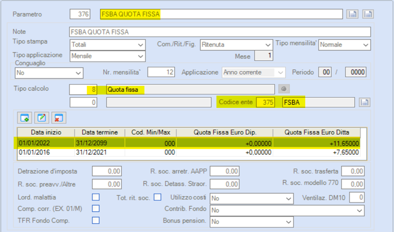Toggle the Tot. rit. soc. checkbox
The height and width of the screenshot is (232, 394).
click(158, 197)
